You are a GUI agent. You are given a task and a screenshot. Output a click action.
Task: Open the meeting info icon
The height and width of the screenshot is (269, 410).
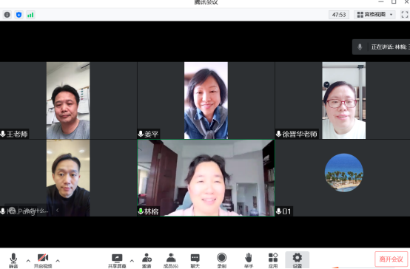[7, 15]
